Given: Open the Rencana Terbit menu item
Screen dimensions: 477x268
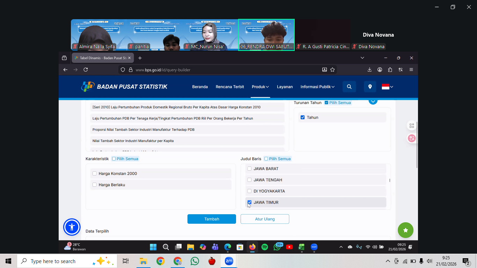Looking at the screenshot, I should click(x=230, y=87).
